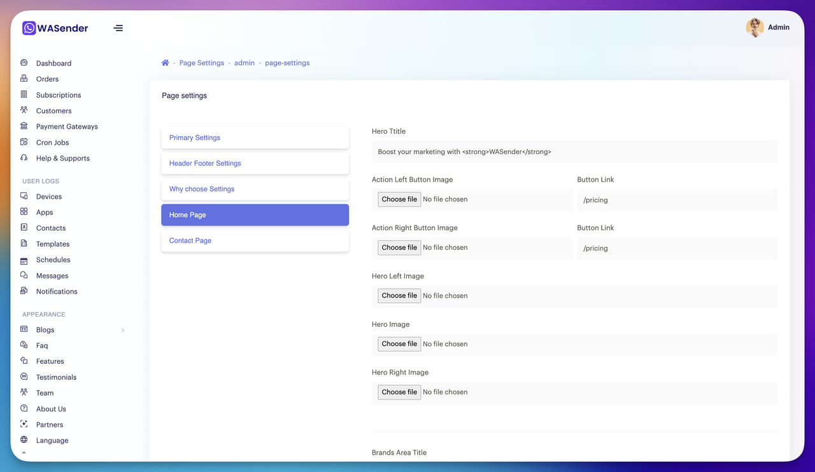815x472 pixels.
Task: Click the Admin avatar picture
Action: pos(755,27)
